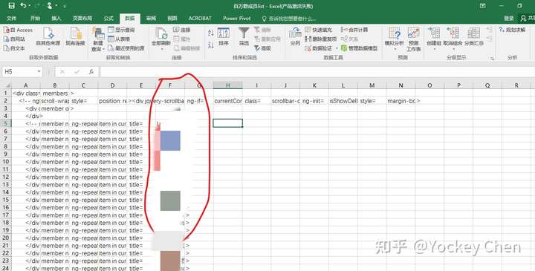Image resolution: width=535 pixels, height=271 pixels.
Task: Switch to the ACROBAT tab
Action: tap(200, 19)
